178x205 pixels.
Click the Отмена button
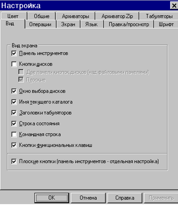pos(88,198)
